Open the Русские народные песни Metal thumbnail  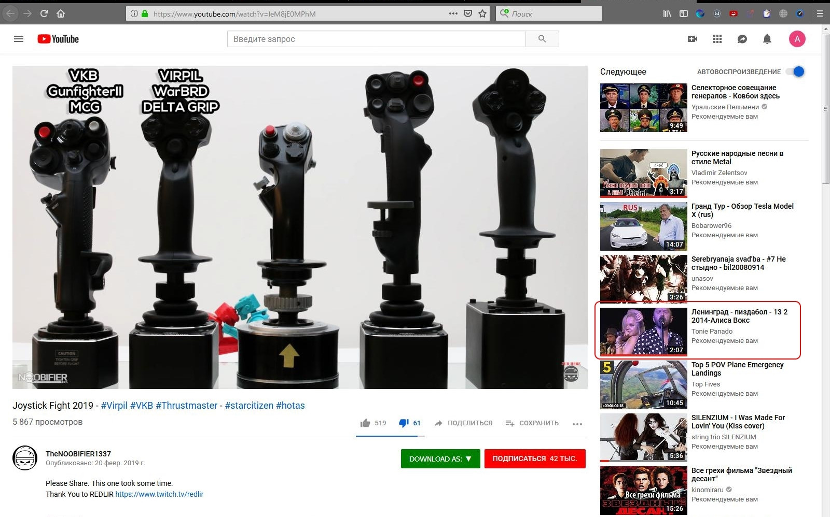(644, 174)
